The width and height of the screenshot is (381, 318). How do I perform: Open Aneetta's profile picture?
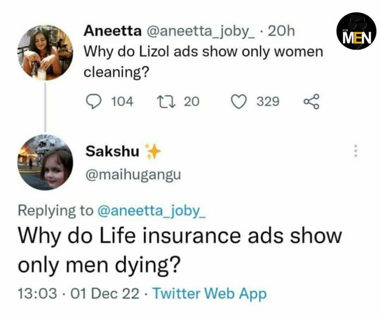point(45,53)
